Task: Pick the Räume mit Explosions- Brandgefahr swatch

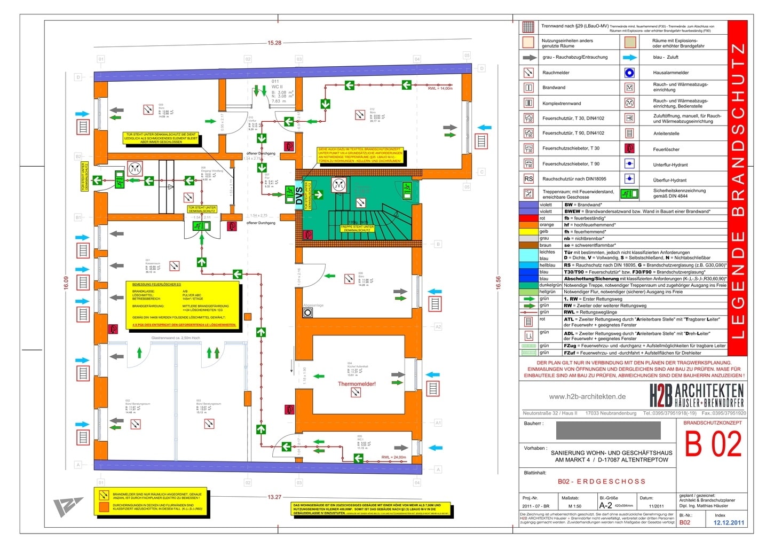Action: (630, 42)
